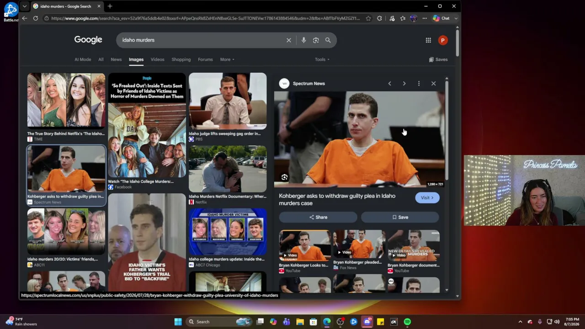Go to the Google homepage via logo

coord(88,40)
